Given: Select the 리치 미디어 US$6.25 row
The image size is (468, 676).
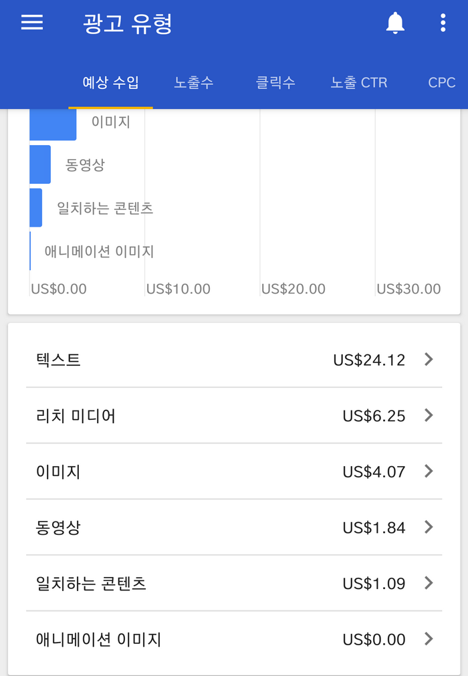Looking at the screenshot, I should click(234, 416).
